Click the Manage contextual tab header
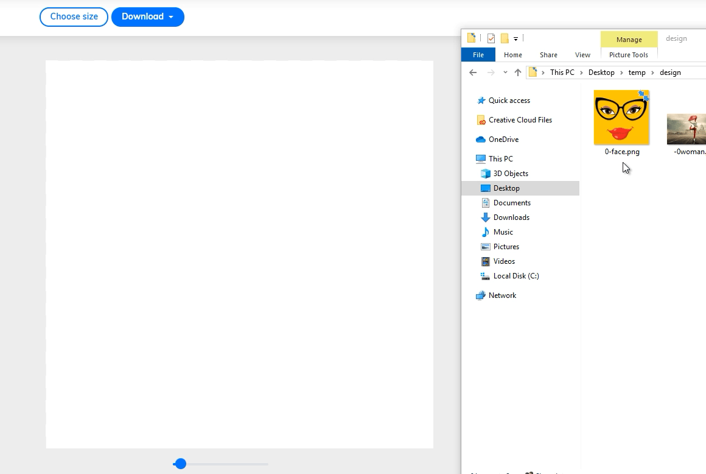 [629, 39]
